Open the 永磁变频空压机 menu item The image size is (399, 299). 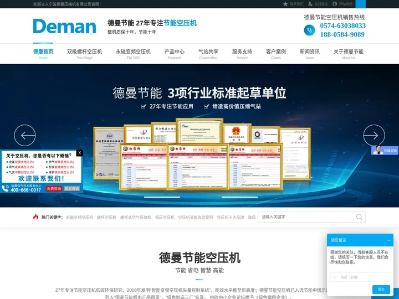[133, 54]
